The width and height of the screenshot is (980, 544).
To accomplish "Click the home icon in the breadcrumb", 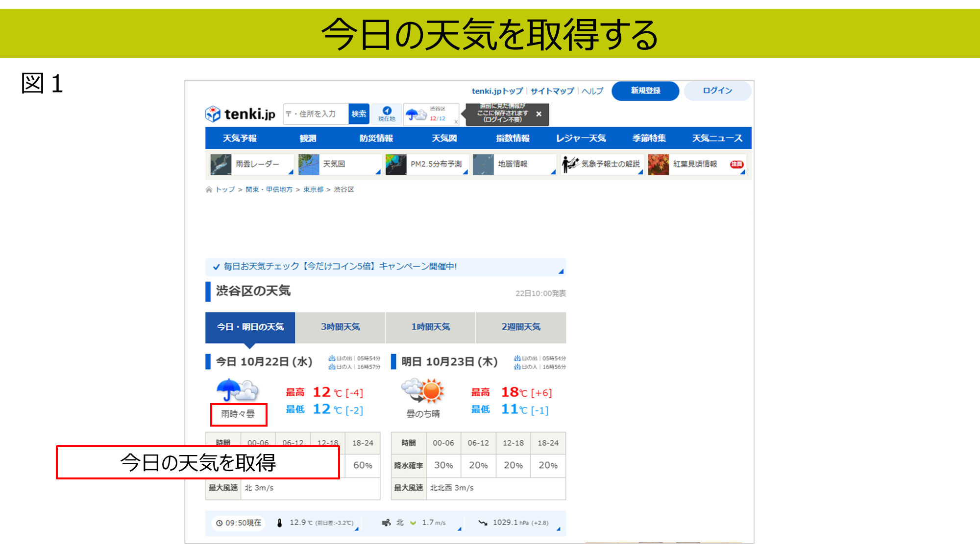I will (209, 189).
